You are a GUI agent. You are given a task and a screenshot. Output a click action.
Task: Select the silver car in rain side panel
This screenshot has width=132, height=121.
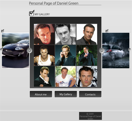click(116, 50)
